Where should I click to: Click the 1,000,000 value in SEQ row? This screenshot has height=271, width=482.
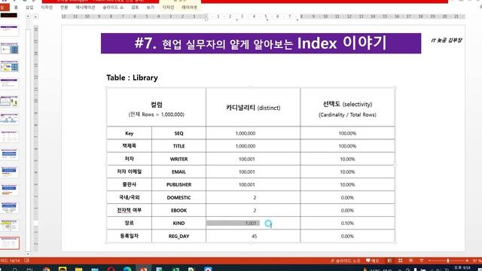(x=246, y=133)
